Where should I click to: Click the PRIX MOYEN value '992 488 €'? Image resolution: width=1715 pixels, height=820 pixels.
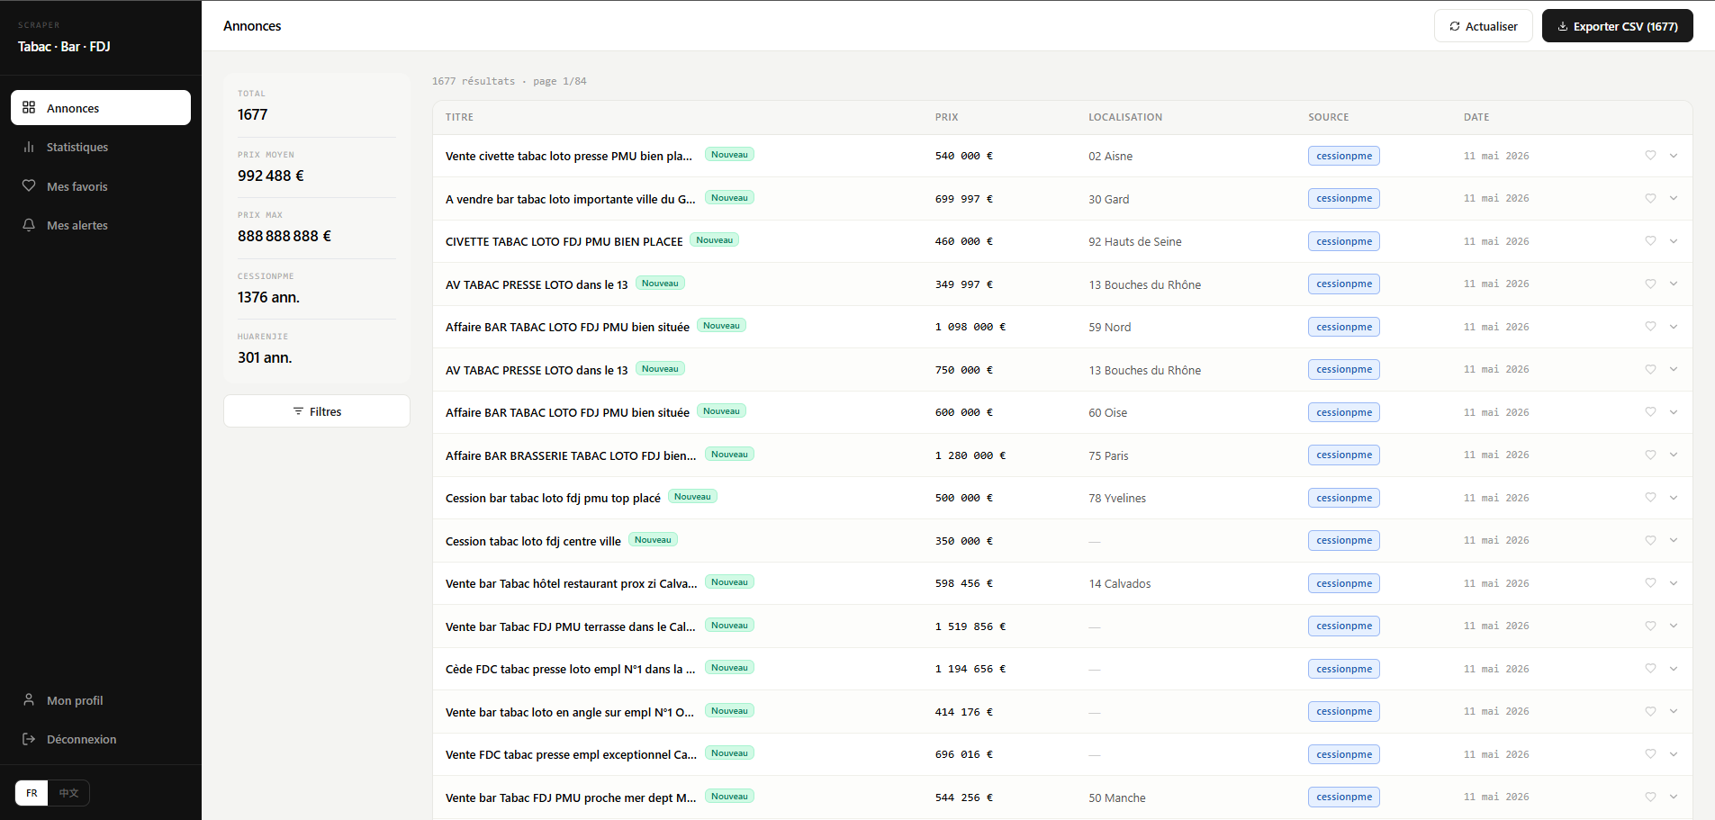271,176
